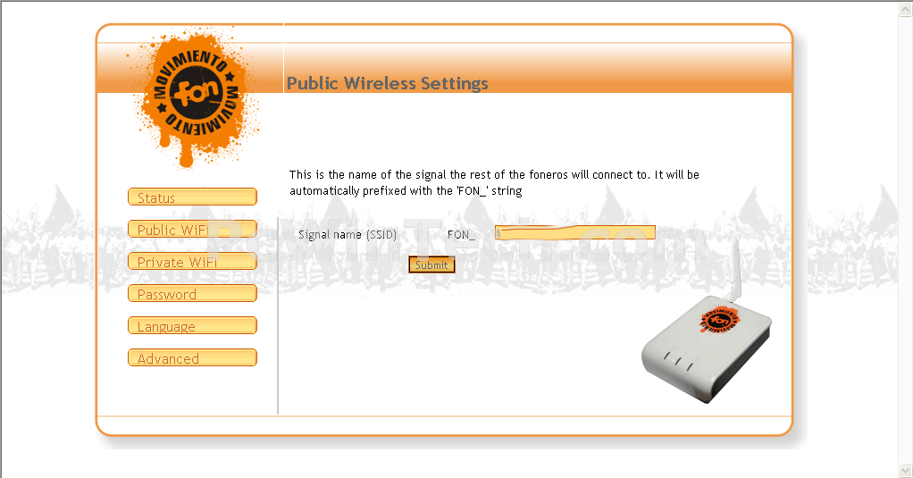Select the Language menu item
Screen dimensions: 913x478
192,325
